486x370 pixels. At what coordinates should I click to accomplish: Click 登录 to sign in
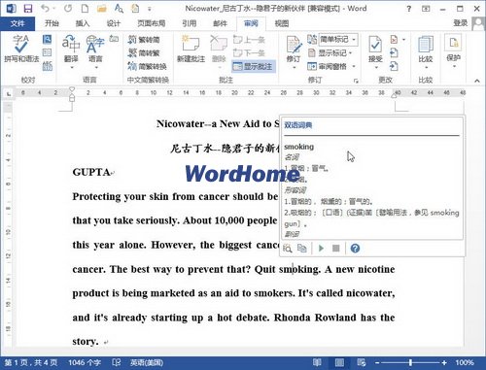click(x=461, y=23)
